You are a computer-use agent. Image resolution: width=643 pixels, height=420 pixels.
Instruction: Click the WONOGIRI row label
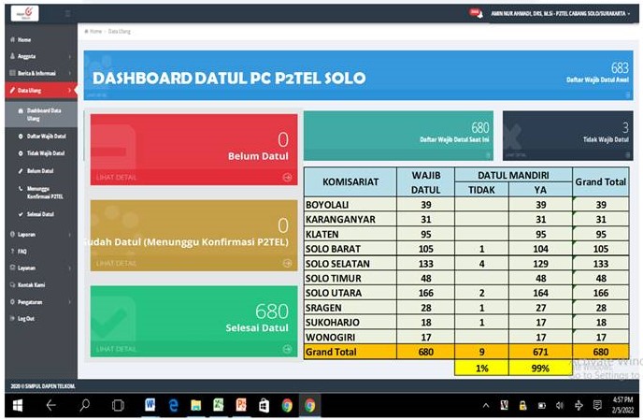click(x=330, y=338)
